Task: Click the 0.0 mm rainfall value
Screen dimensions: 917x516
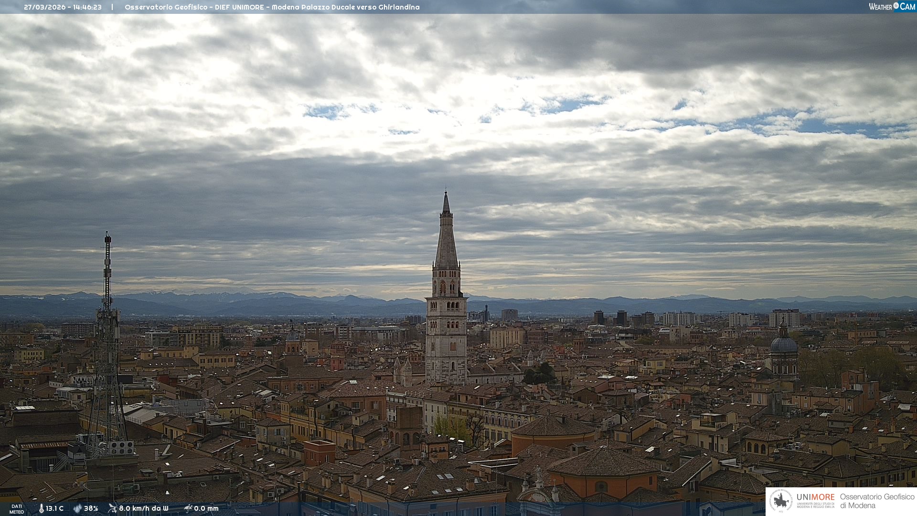Action: [206, 508]
